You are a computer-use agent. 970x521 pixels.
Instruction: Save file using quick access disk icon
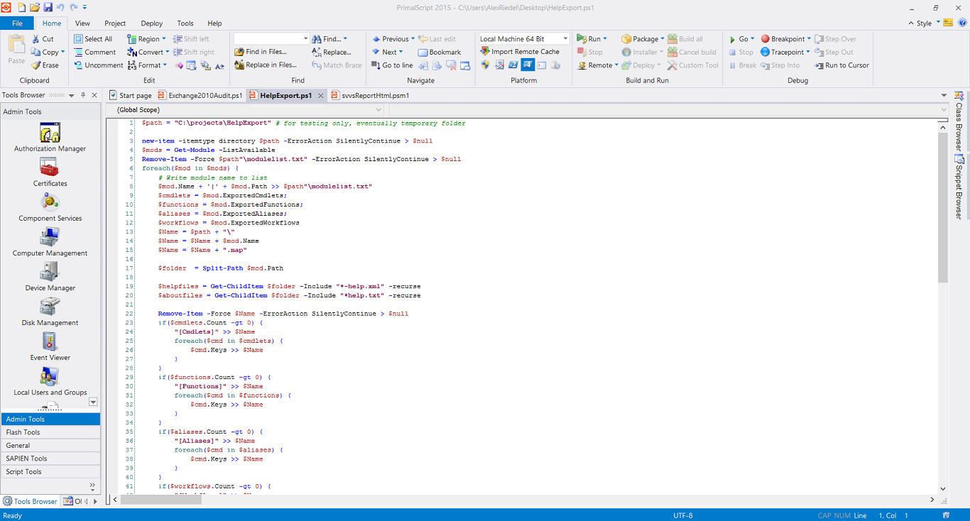point(48,7)
